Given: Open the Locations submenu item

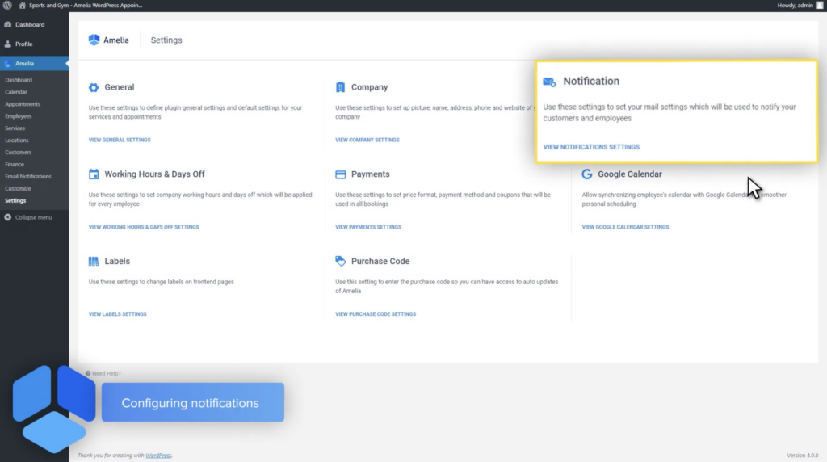Looking at the screenshot, I should pos(16,141).
